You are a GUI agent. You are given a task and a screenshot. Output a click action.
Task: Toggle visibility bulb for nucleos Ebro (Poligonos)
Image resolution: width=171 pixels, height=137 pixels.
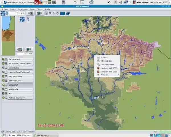click(3, 72)
